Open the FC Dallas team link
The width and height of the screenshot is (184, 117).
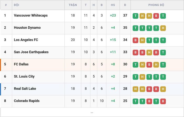[x=21, y=64]
